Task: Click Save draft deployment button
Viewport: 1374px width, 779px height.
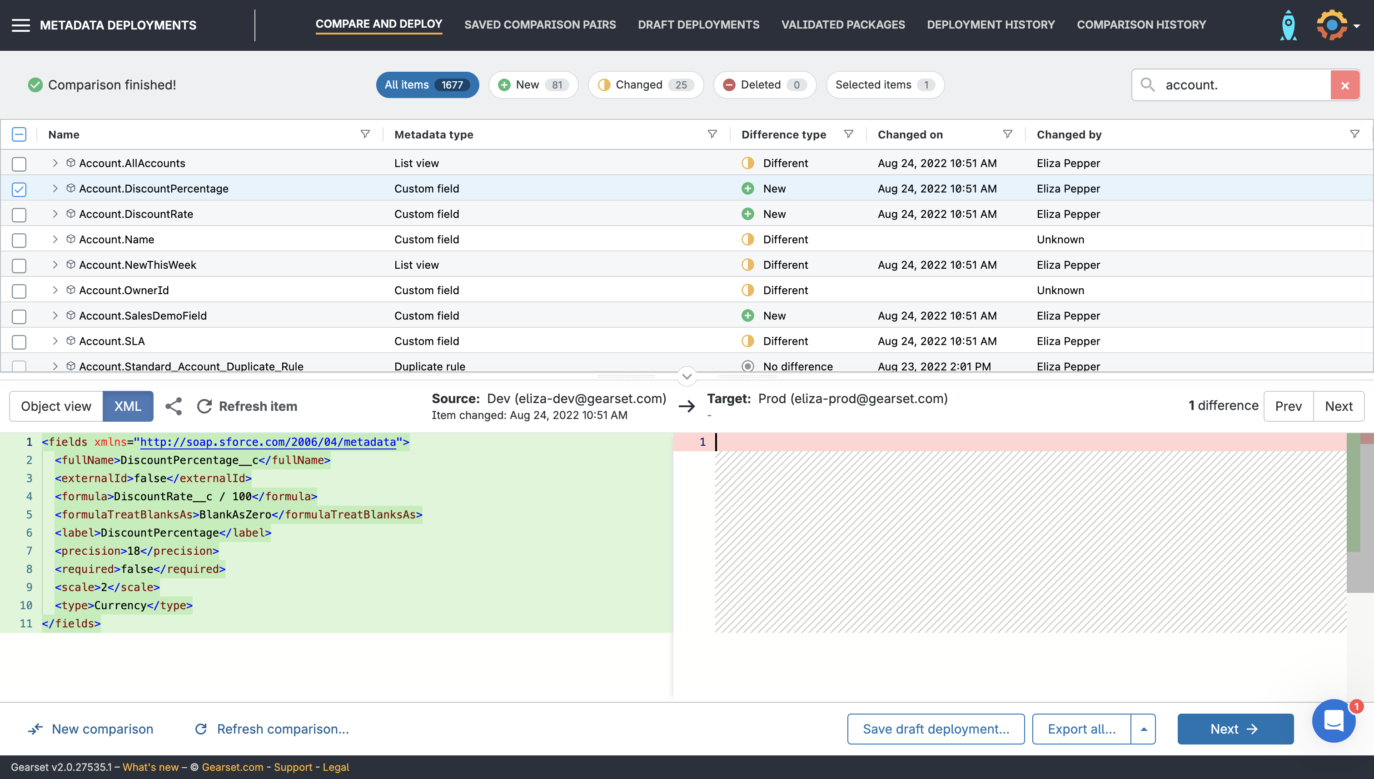Action: click(936, 729)
